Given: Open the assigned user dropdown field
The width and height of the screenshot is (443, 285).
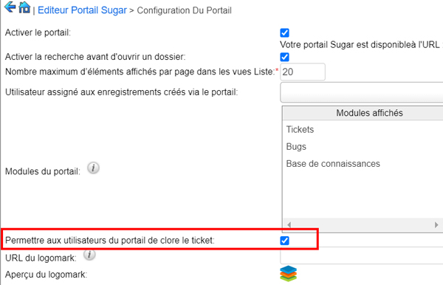Looking at the screenshot, I should point(361,92).
